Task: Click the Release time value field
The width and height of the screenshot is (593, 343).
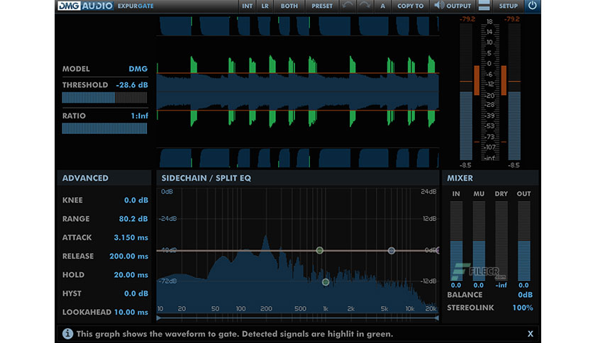Action: pyautogui.click(x=128, y=256)
